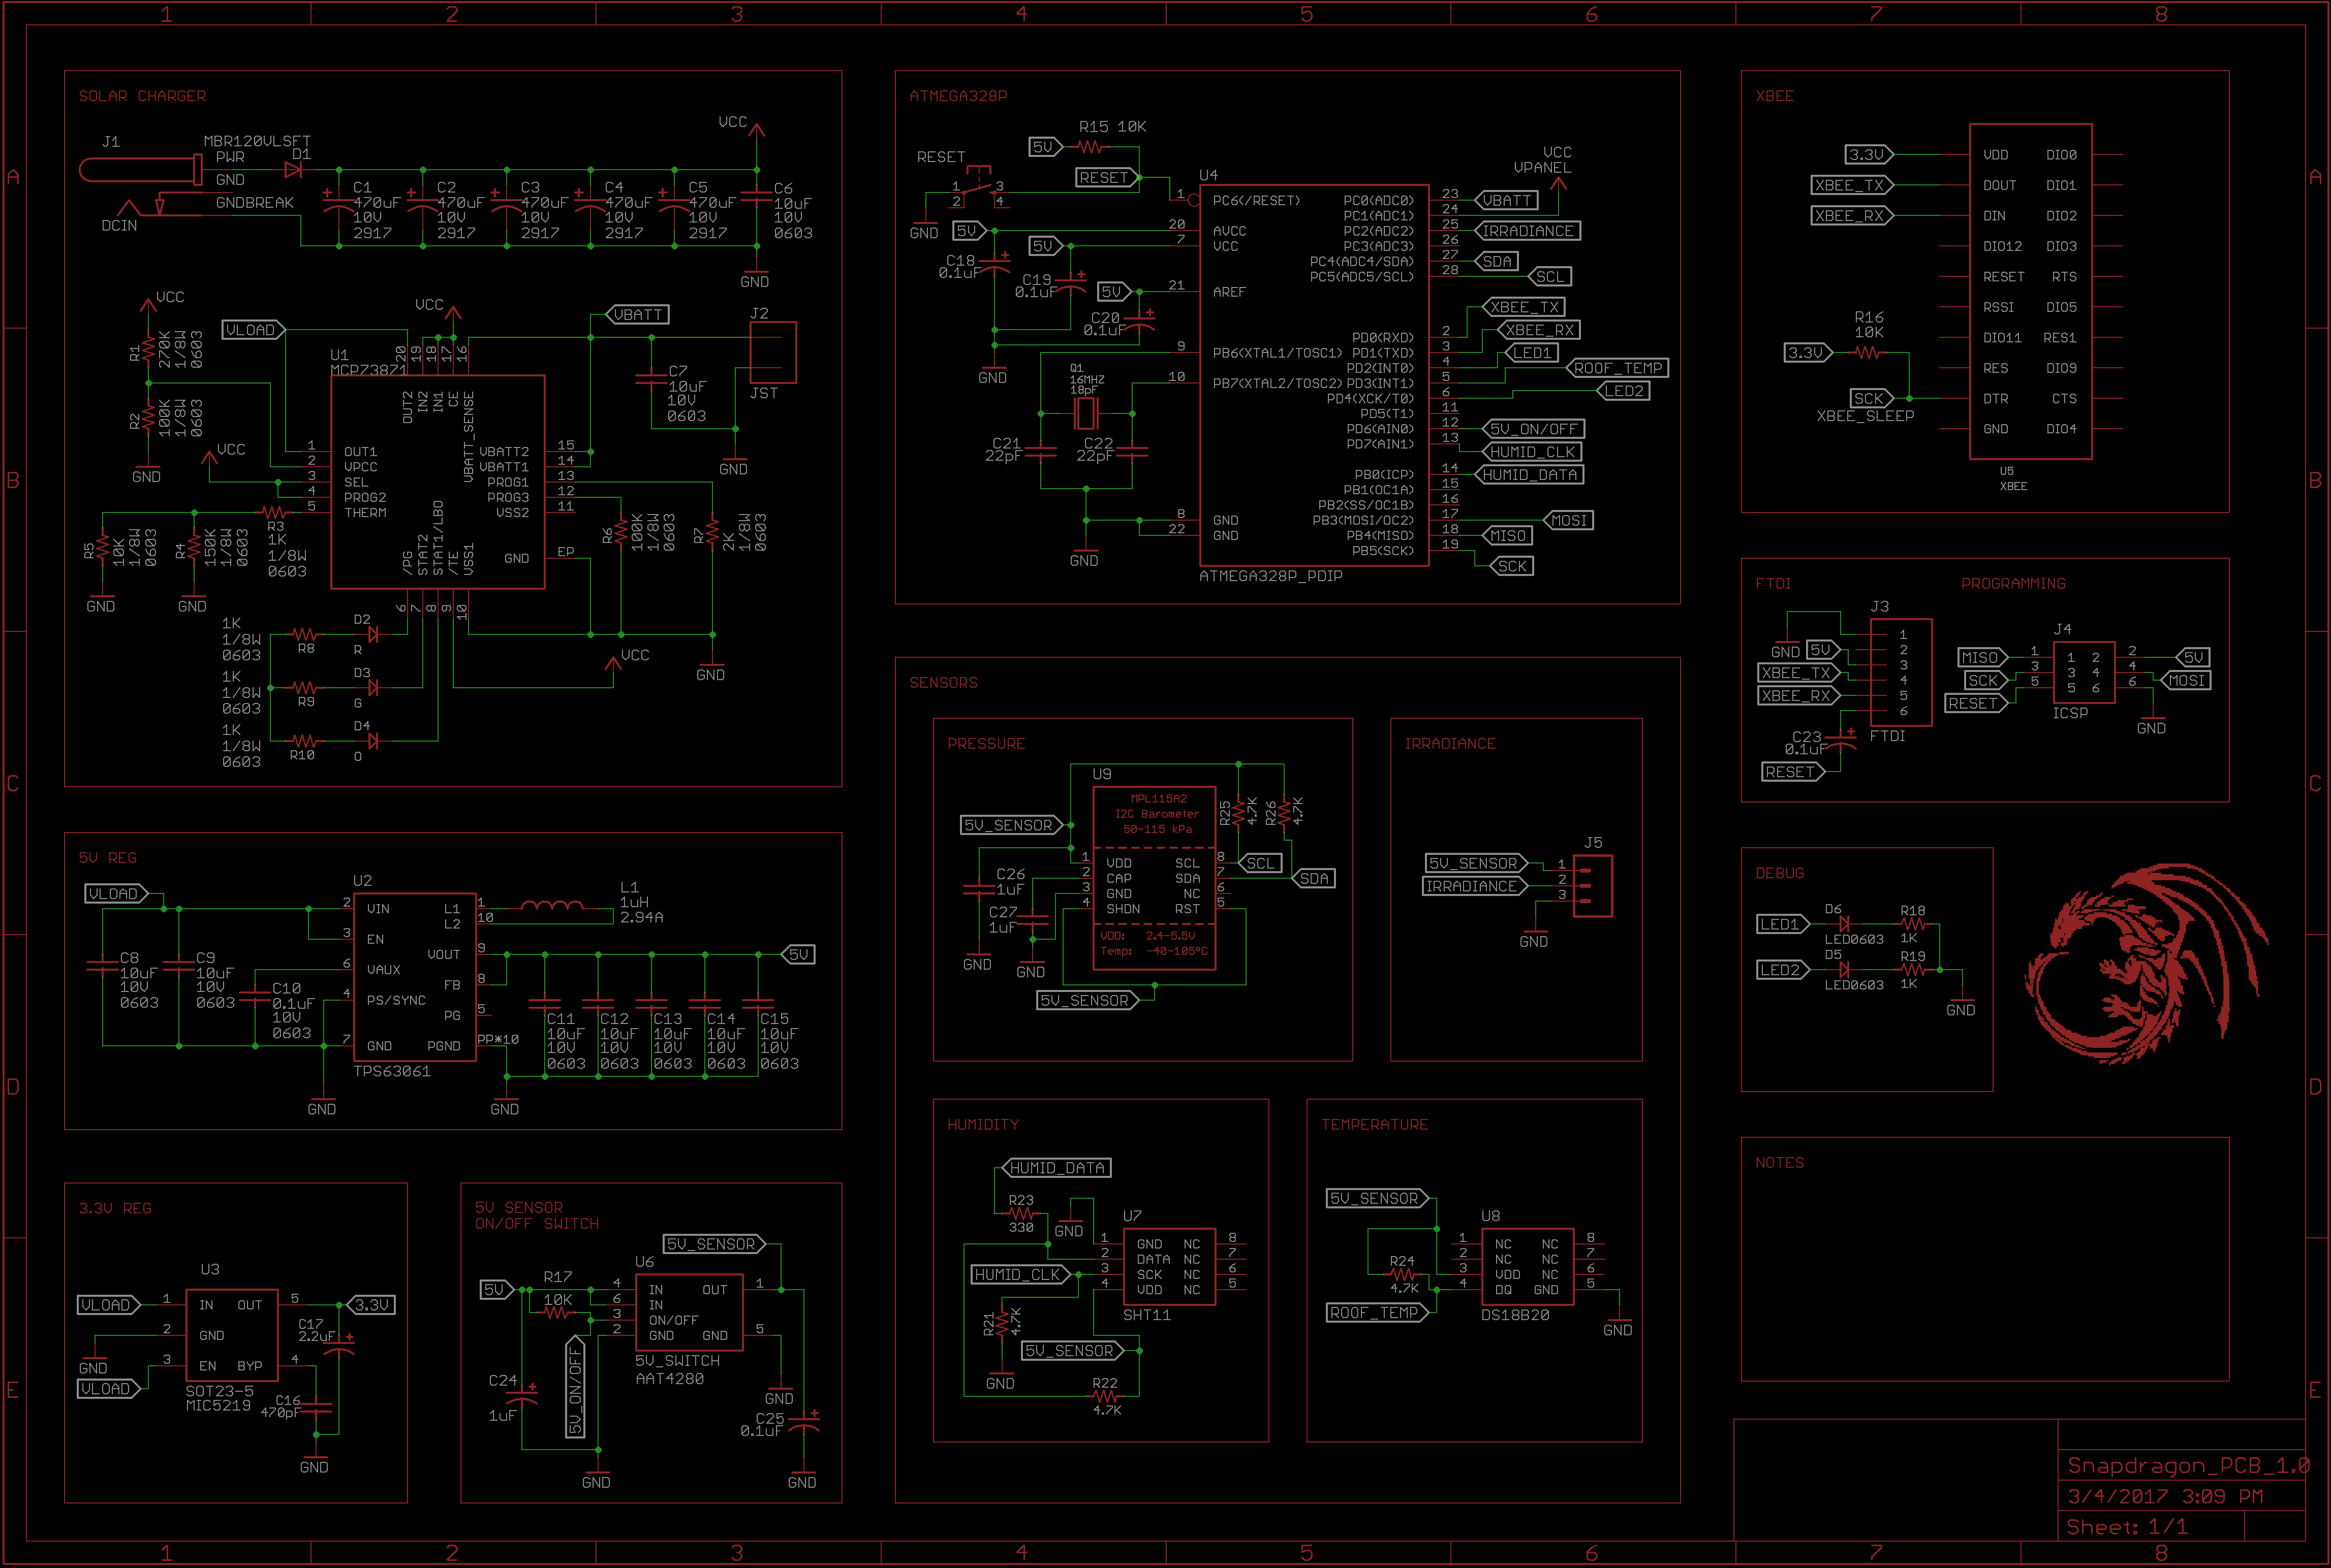The height and width of the screenshot is (1568, 2331).
Task: Select the RESET pushbutton switch symbol
Action: tap(977, 186)
